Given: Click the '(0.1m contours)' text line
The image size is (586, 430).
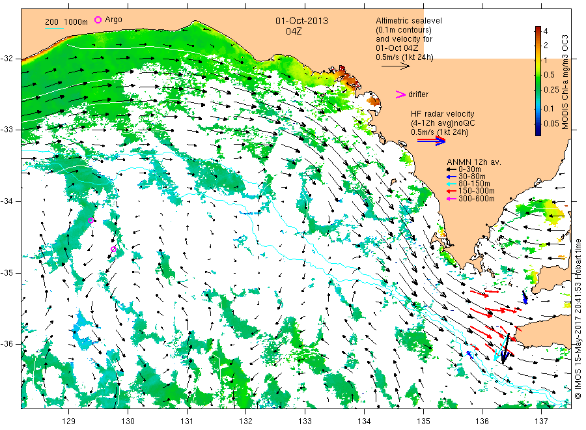Looking at the screenshot, I should tap(404, 30).
